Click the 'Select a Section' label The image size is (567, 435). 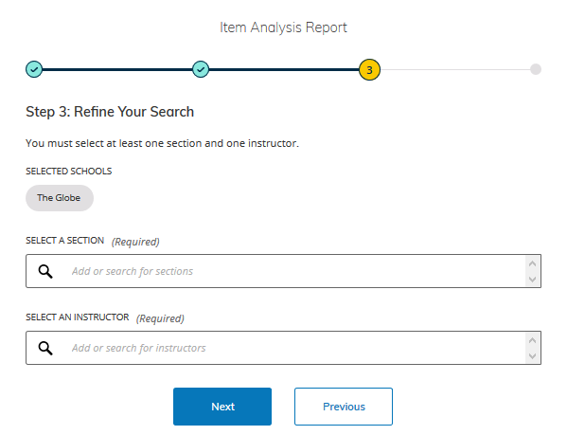tap(64, 241)
